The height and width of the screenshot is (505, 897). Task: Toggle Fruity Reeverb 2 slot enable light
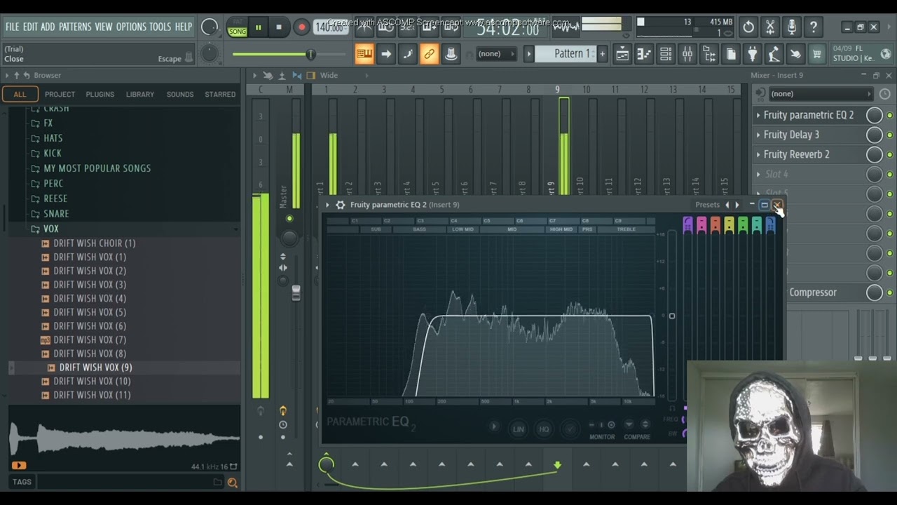890,154
